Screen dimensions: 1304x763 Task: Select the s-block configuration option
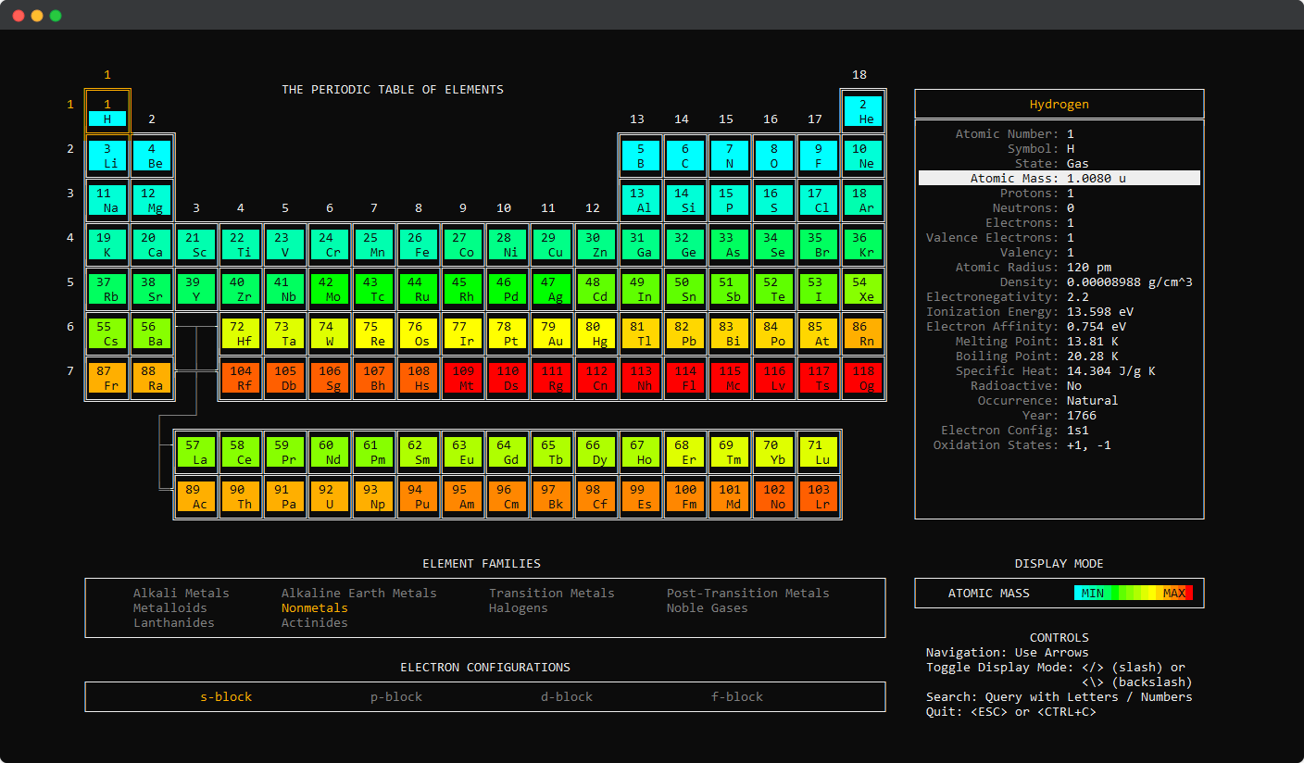coord(226,696)
